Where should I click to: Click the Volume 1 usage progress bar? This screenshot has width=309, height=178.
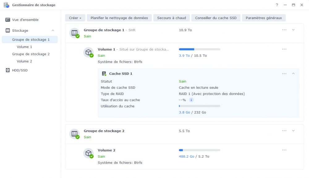(x=199, y=49)
